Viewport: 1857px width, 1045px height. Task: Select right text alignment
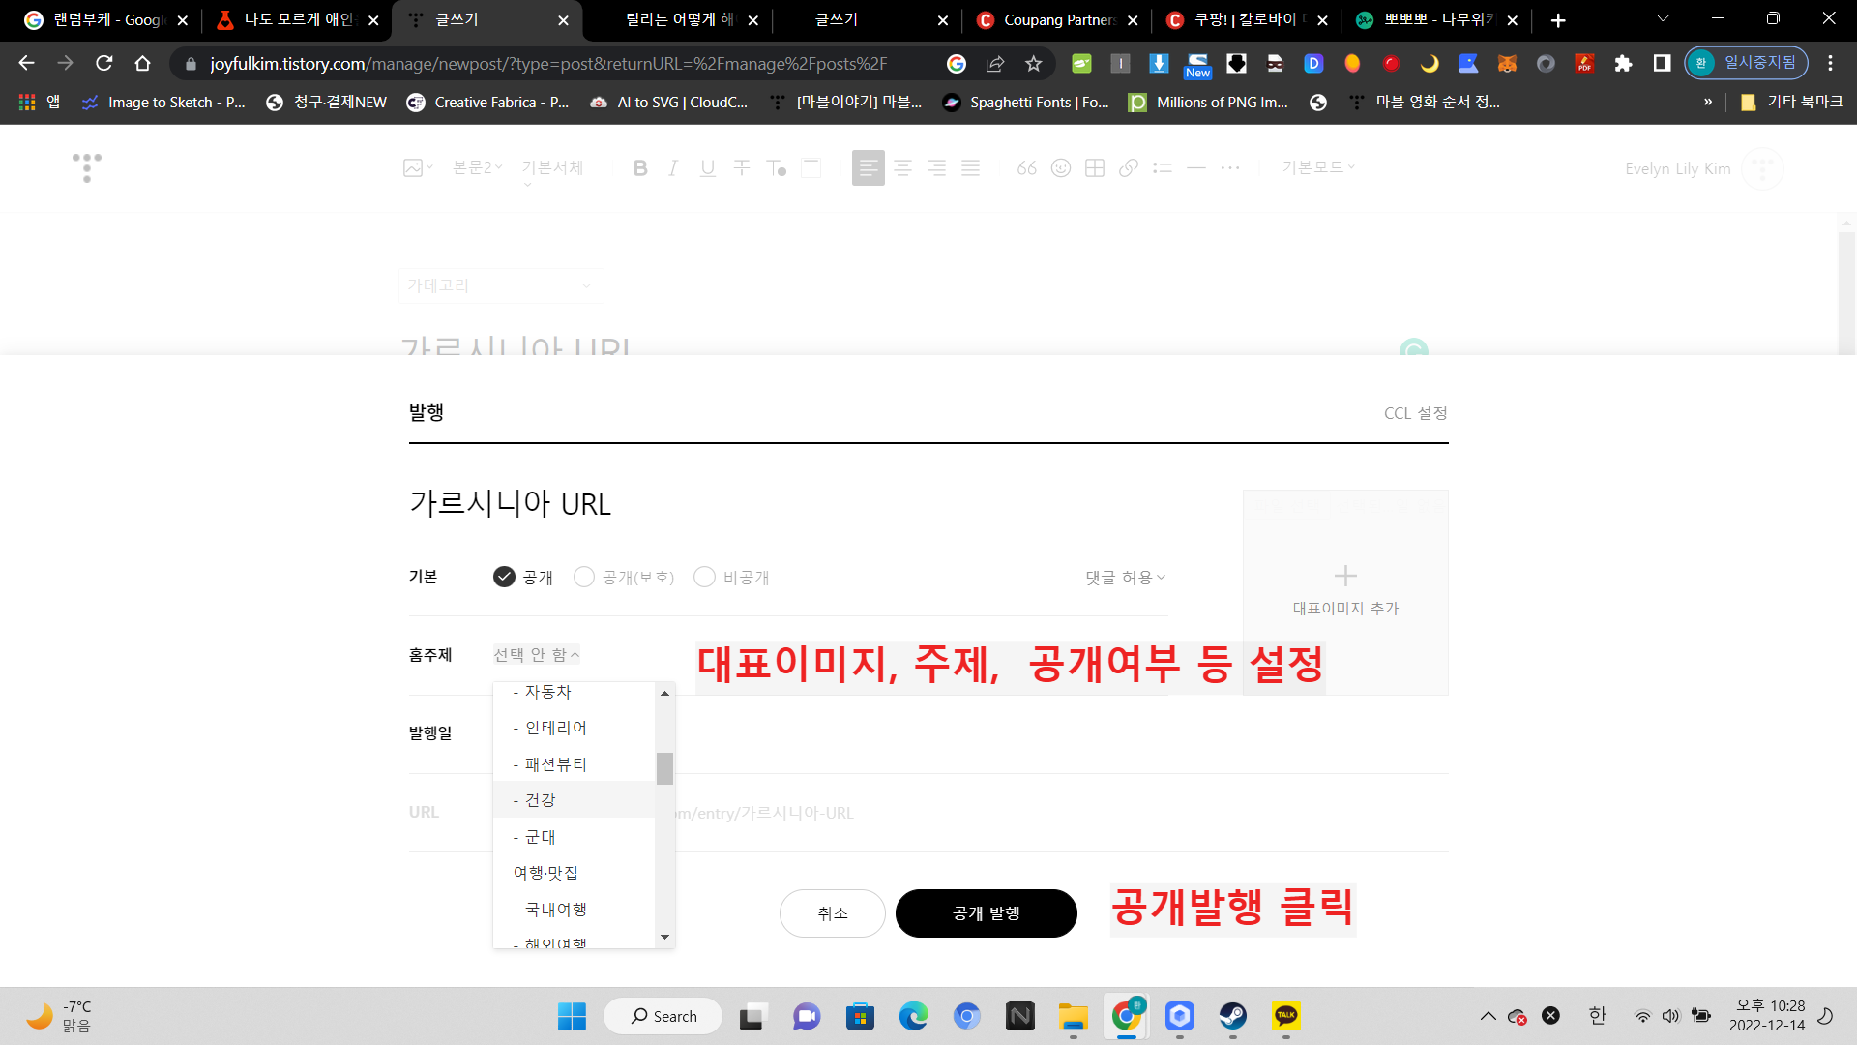[x=937, y=168]
